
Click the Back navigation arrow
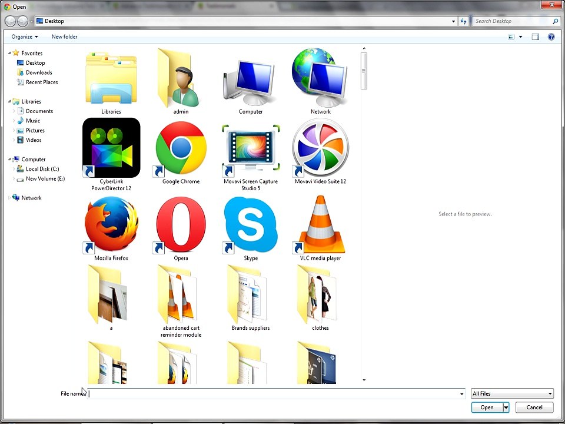tap(10, 21)
